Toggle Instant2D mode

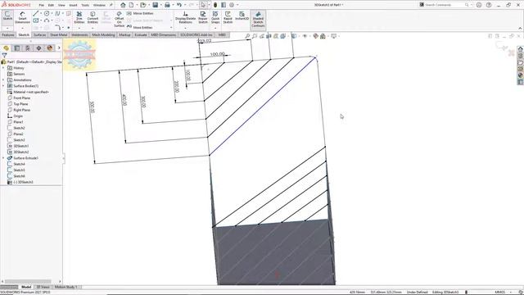click(242, 16)
